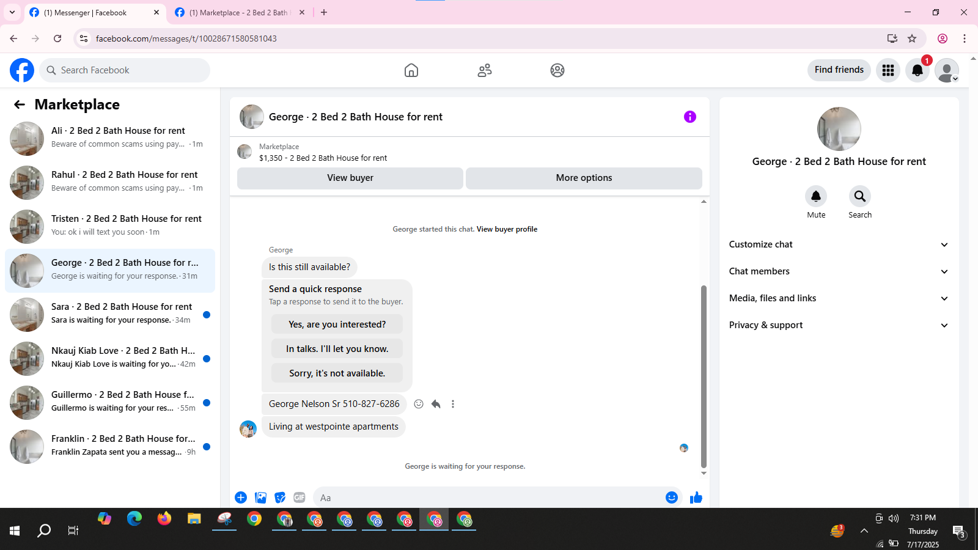Viewport: 978px width, 550px height.
Task: Send quick reply 'In talks. I'll let you know.'
Action: [x=337, y=349]
